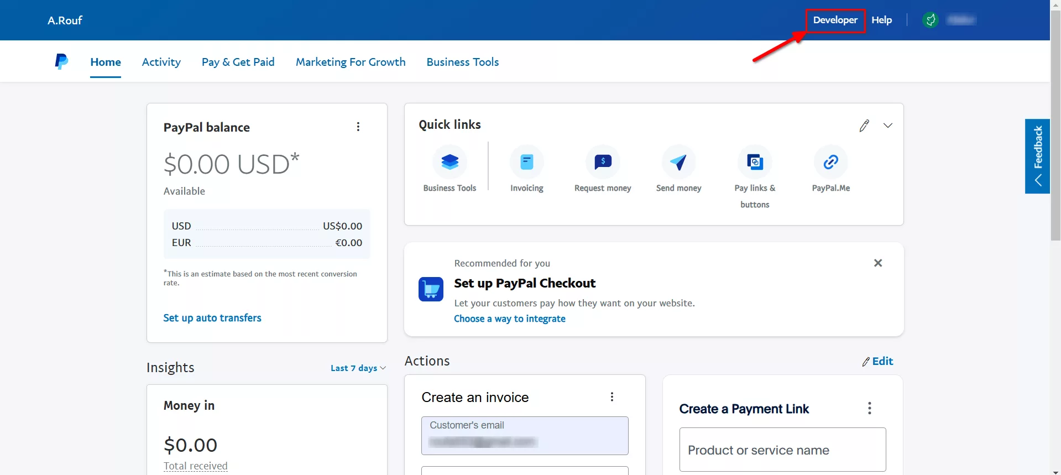
Task: Click the Send money paper plane icon
Action: tap(678, 162)
